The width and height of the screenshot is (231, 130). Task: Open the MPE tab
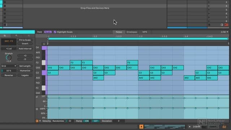pos(145,32)
